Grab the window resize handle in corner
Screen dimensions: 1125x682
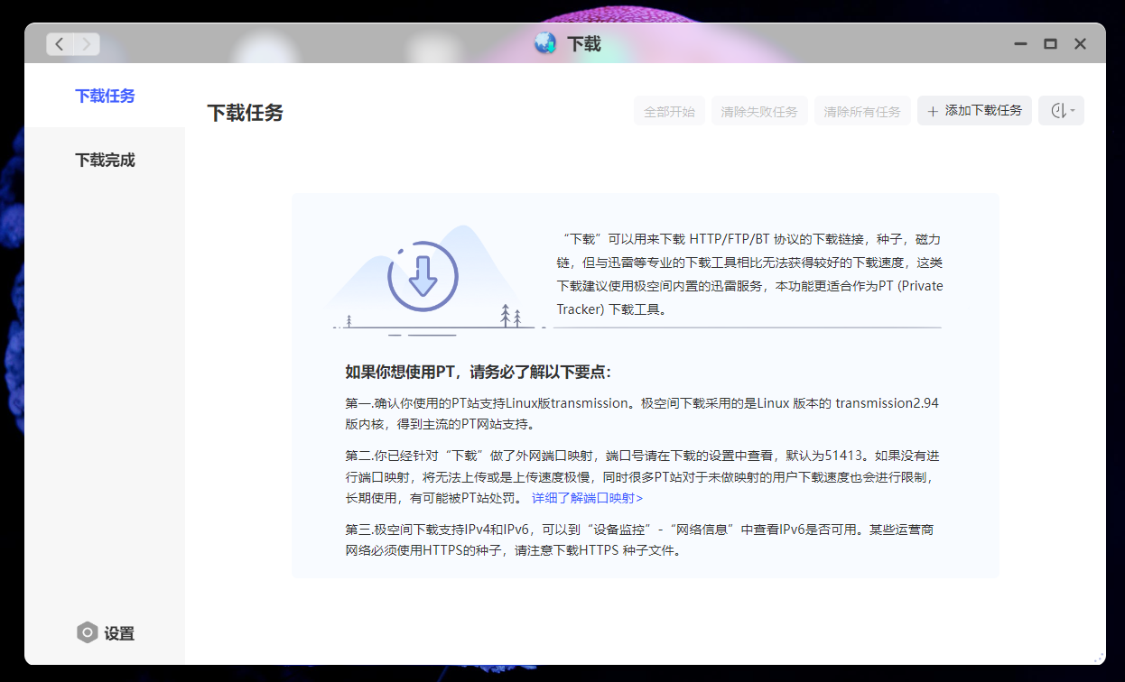click(1099, 658)
